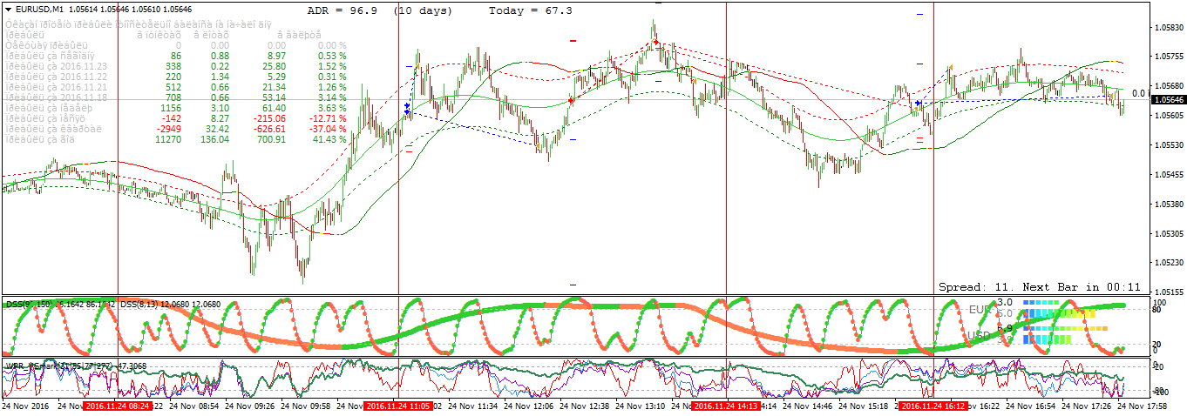The image size is (1187, 416).
Task: Click price level 1.05380 on the scale
Action: 1168,205
